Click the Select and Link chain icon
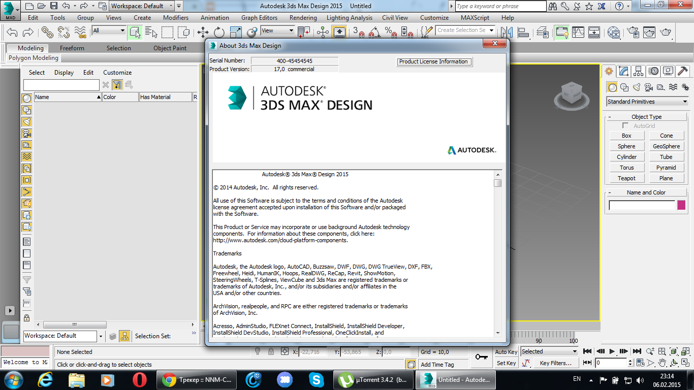 pyautogui.click(x=47, y=32)
